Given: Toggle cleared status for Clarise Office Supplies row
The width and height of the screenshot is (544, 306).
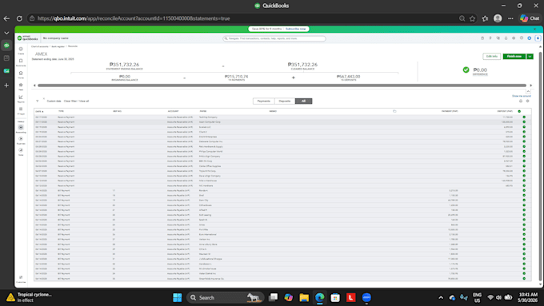Looking at the screenshot, I should point(524,166).
